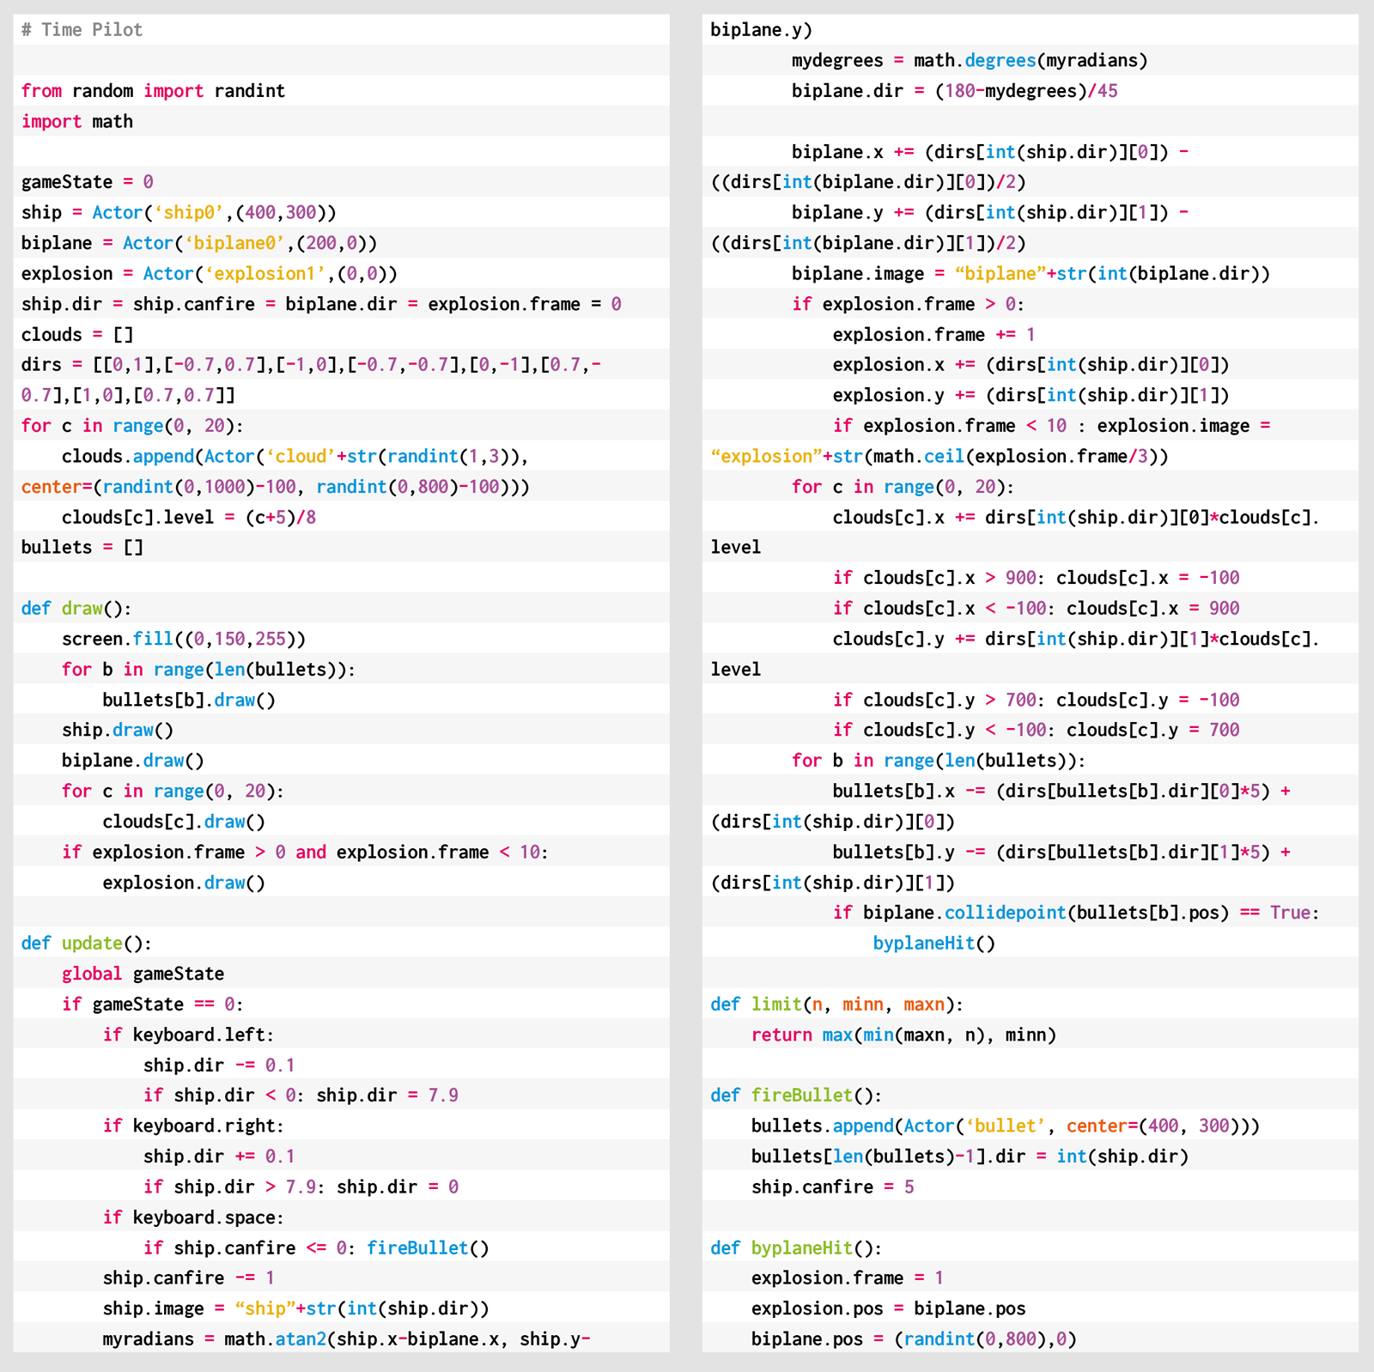Click the 'explosion.draw()' call line
Viewport: 1374px width, 1372px height.
pos(184,883)
